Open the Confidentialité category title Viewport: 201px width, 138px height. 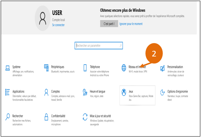pyautogui.click(x=58, y=116)
